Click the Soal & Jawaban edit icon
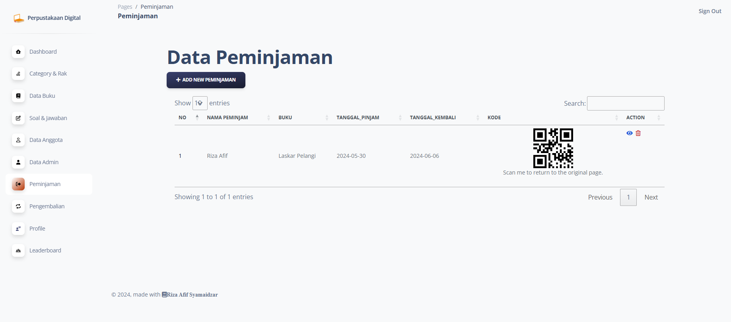This screenshot has height=322, width=731. (x=18, y=118)
